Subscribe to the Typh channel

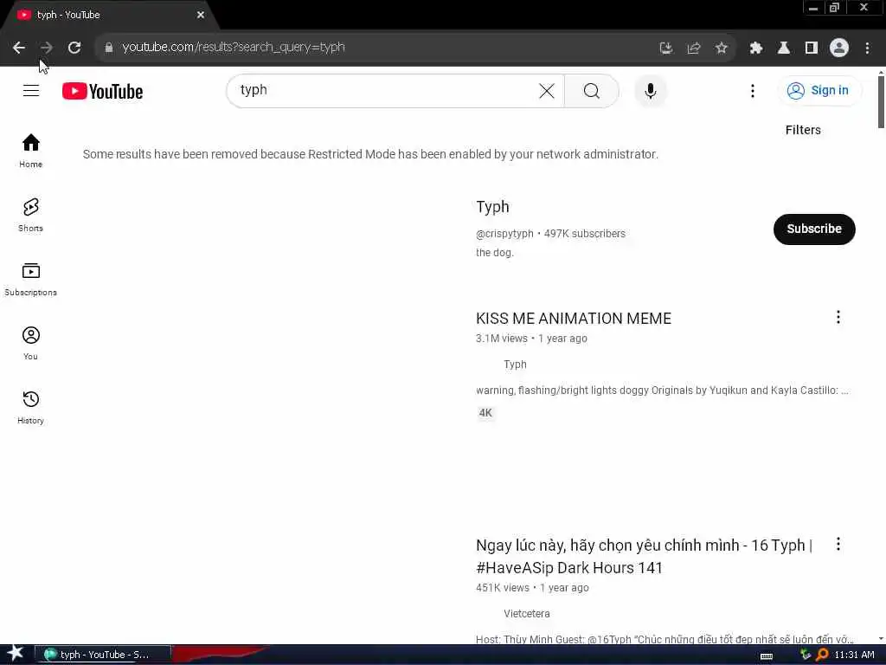(813, 229)
